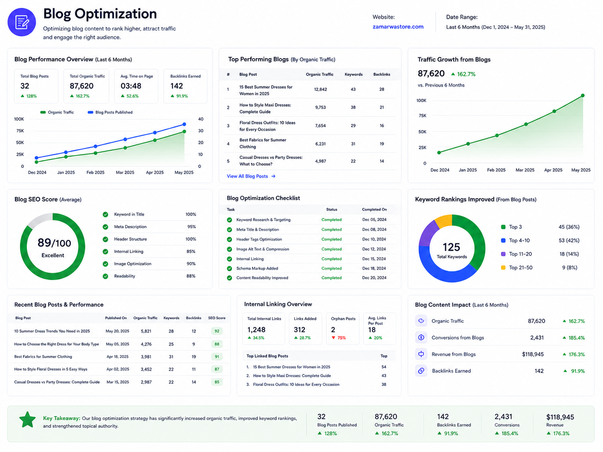This screenshot has width=603, height=452.
Task: Click the Completed On column header
Action: point(374,210)
